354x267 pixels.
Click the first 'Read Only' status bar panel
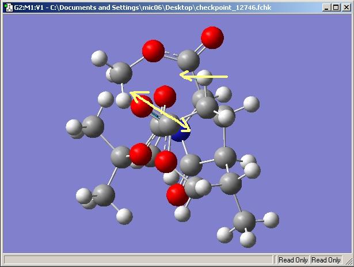tap(293, 260)
